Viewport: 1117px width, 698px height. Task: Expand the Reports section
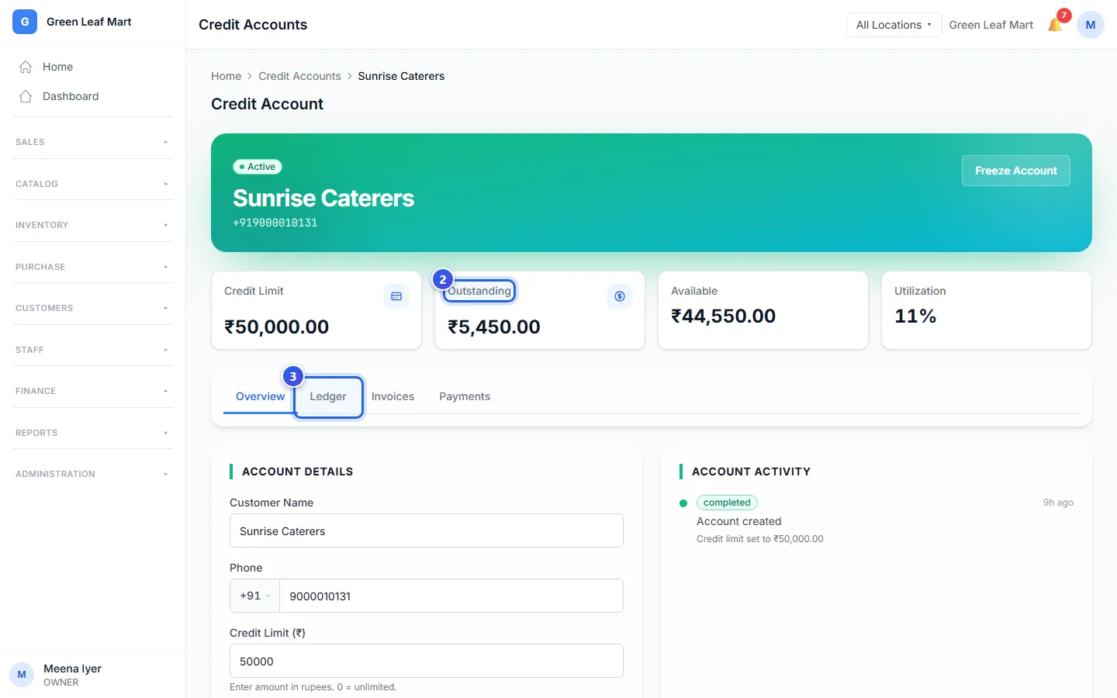coord(92,433)
